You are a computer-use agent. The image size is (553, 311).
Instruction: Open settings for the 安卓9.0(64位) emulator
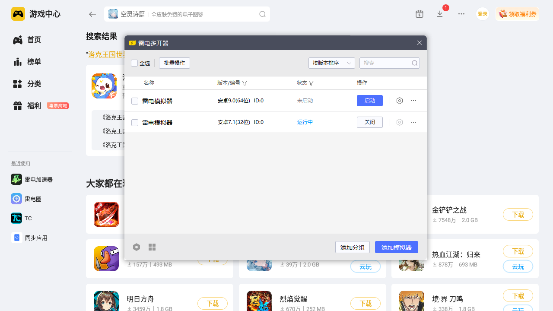tap(400, 101)
